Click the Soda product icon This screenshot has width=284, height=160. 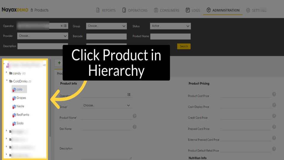coord(14,124)
